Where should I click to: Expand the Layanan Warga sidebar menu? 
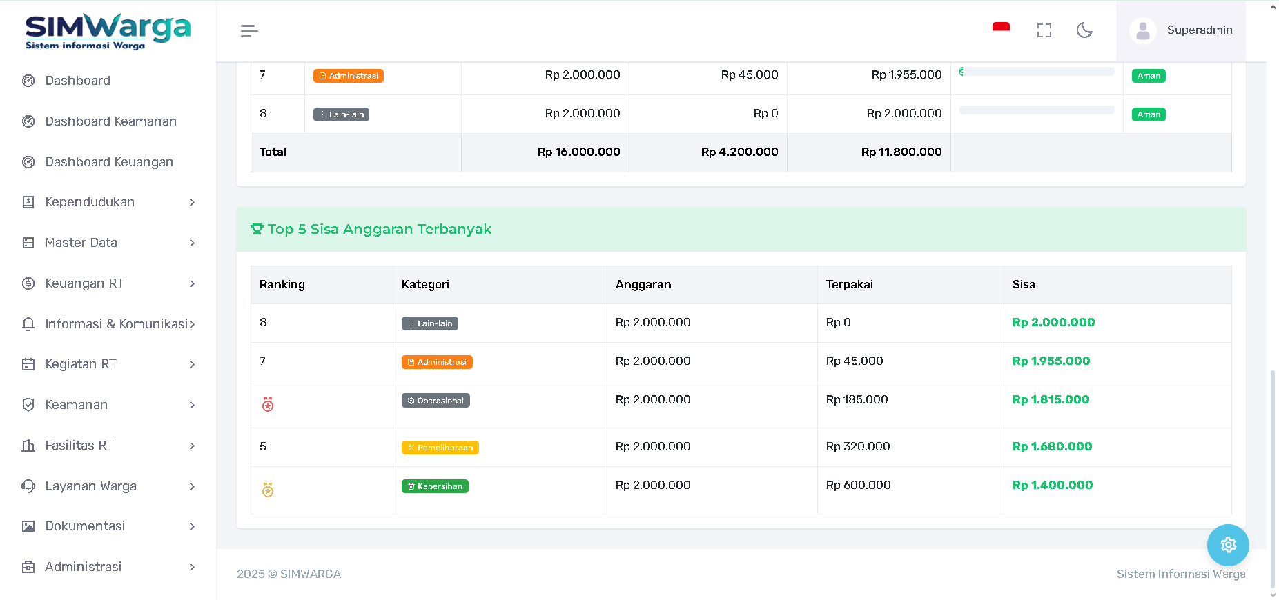(108, 486)
